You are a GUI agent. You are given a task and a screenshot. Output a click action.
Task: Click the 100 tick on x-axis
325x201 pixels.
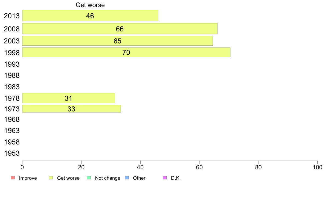(x=317, y=167)
